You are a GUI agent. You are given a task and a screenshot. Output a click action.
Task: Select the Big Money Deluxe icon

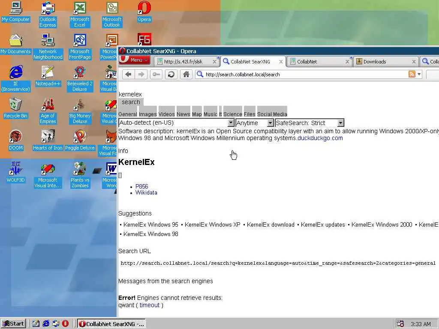(x=80, y=111)
